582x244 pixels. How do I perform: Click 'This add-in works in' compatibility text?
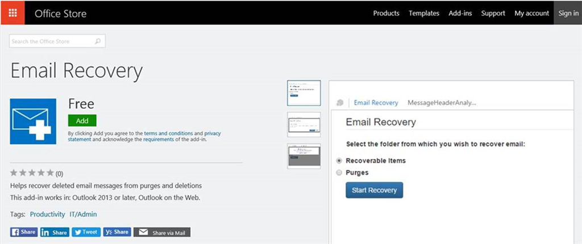(105, 197)
